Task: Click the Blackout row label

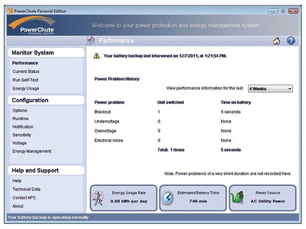Action: coord(102,112)
